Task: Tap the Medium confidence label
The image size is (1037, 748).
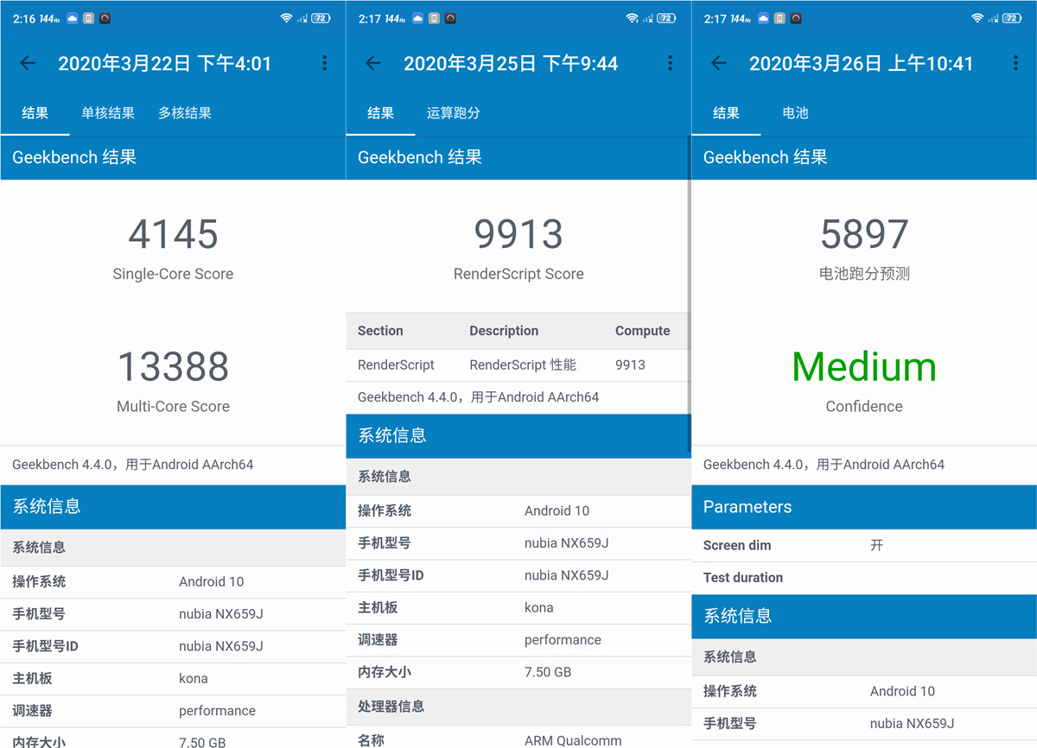Action: [x=863, y=366]
